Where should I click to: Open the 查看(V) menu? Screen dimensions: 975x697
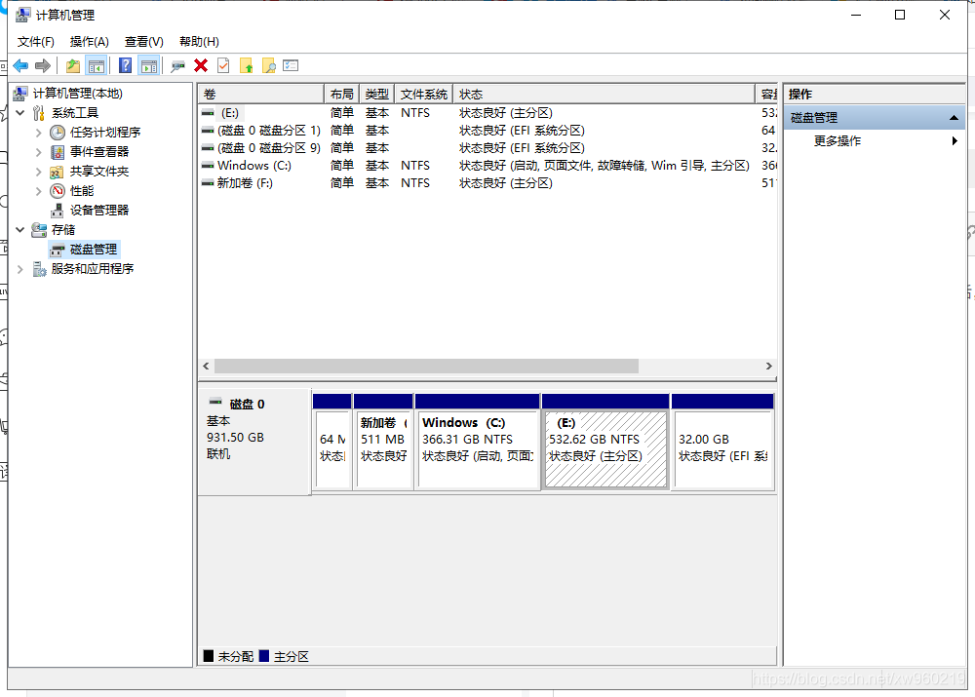tap(143, 42)
